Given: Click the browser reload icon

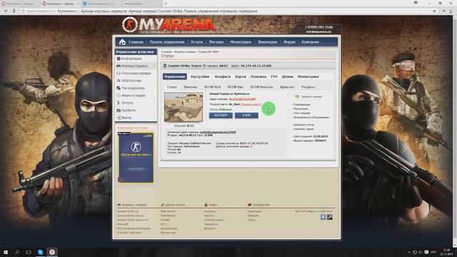Looking at the screenshot, I should (23, 11).
